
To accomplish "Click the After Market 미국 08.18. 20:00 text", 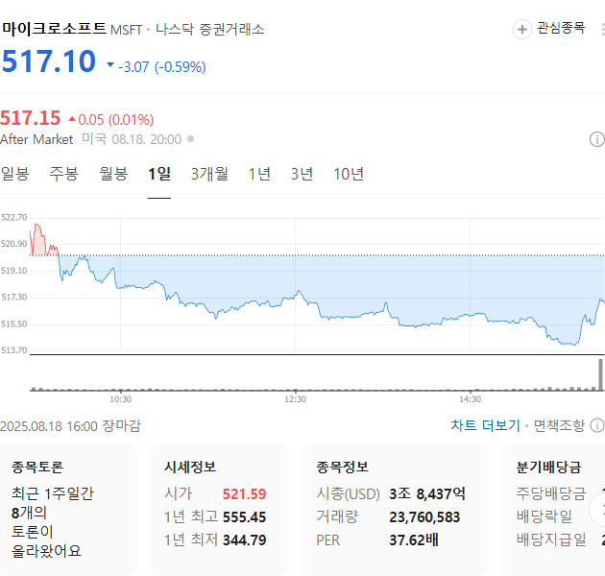I will pyautogui.click(x=90, y=139).
